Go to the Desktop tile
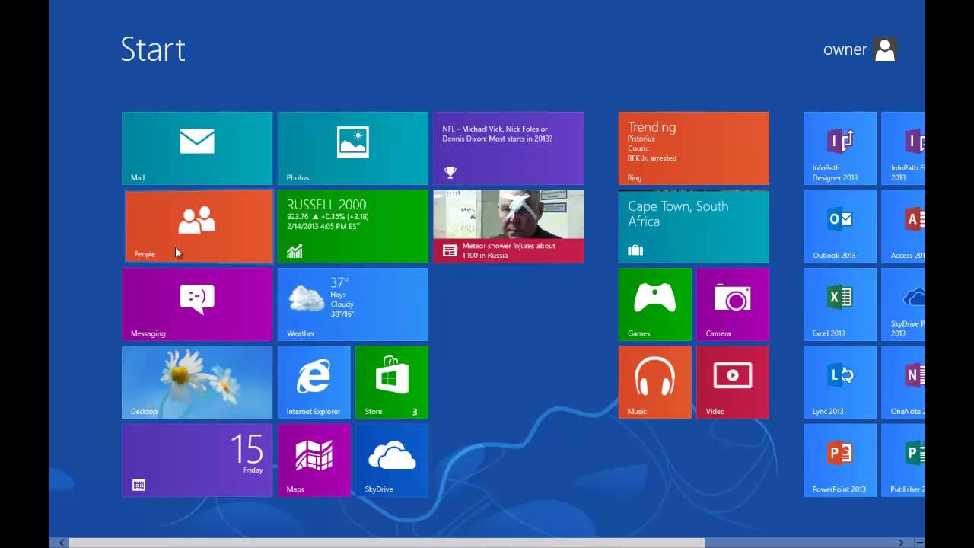The height and width of the screenshot is (548, 974). click(x=197, y=382)
